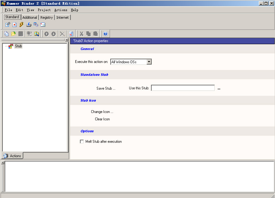
Task: Open the Edit menu
Action: (x=20, y=10)
